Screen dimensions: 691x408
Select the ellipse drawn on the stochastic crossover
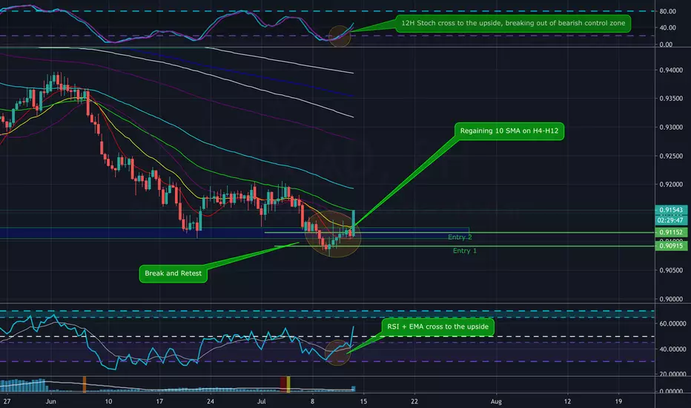click(x=340, y=36)
